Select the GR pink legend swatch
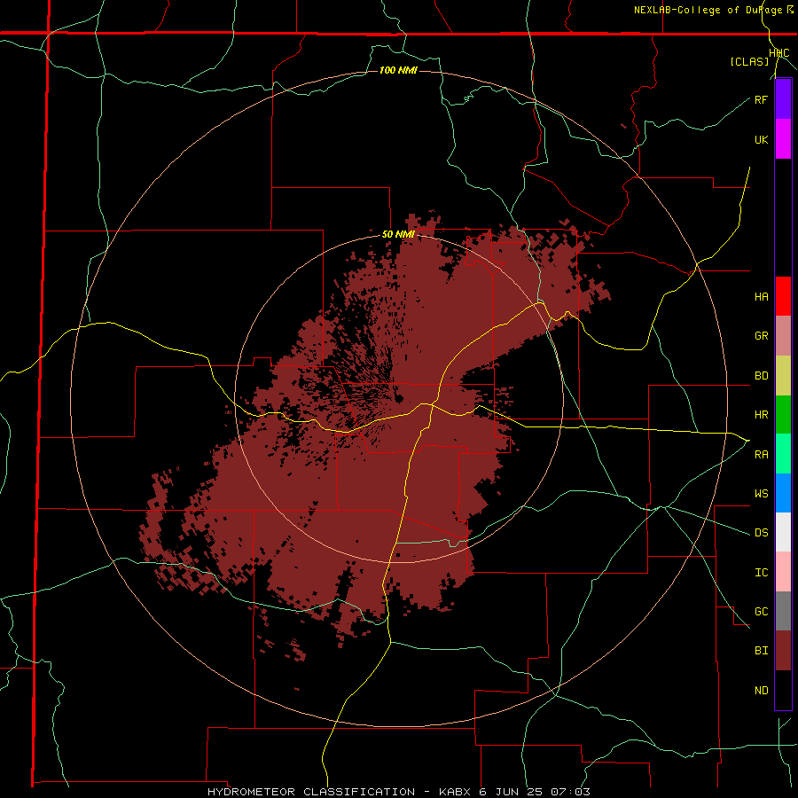 tap(783, 336)
